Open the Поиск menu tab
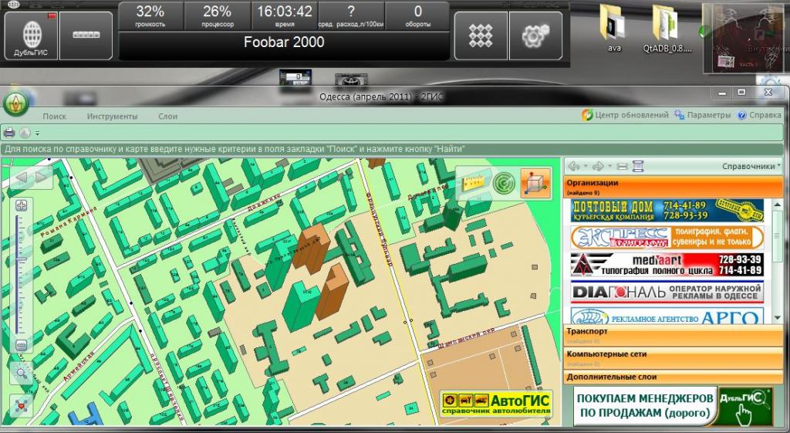 click(x=55, y=116)
